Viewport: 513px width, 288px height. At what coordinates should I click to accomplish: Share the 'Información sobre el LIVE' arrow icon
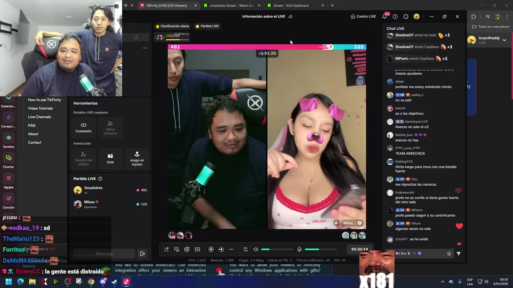pyautogui.click(x=291, y=16)
